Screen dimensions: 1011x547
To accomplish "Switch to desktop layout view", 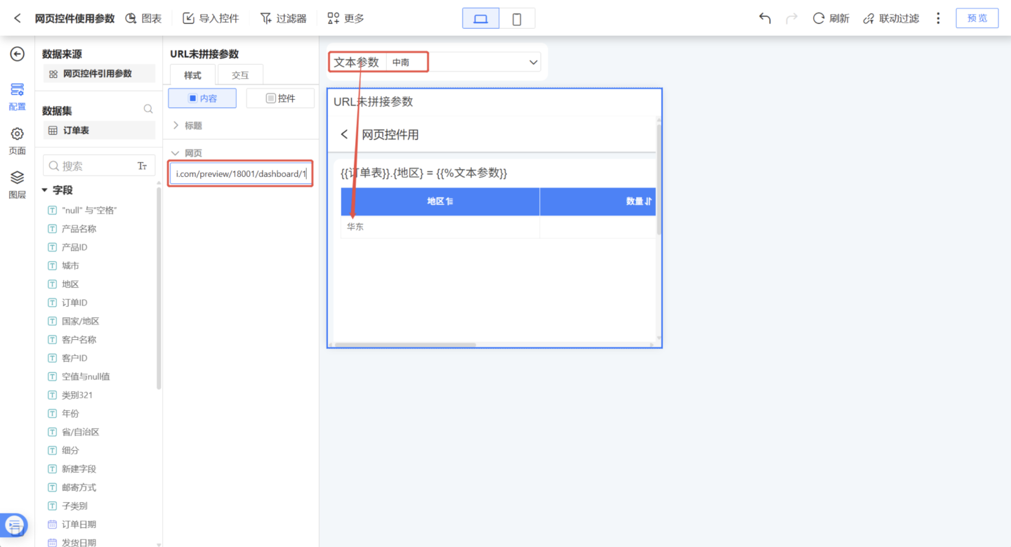I will [x=481, y=18].
